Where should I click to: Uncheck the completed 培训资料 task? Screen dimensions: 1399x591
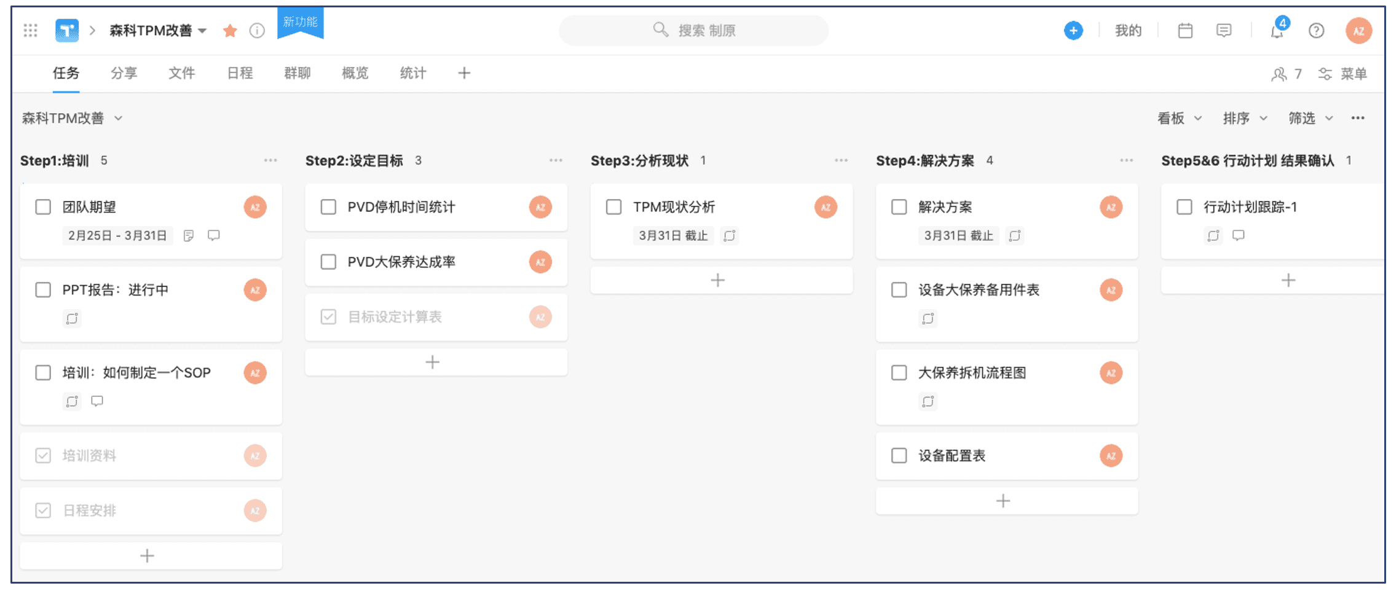pyautogui.click(x=43, y=456)
